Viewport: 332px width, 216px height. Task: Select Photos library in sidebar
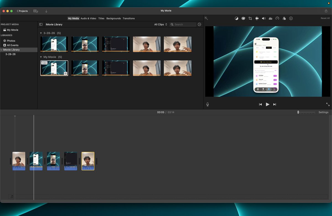tap(11, 41)
